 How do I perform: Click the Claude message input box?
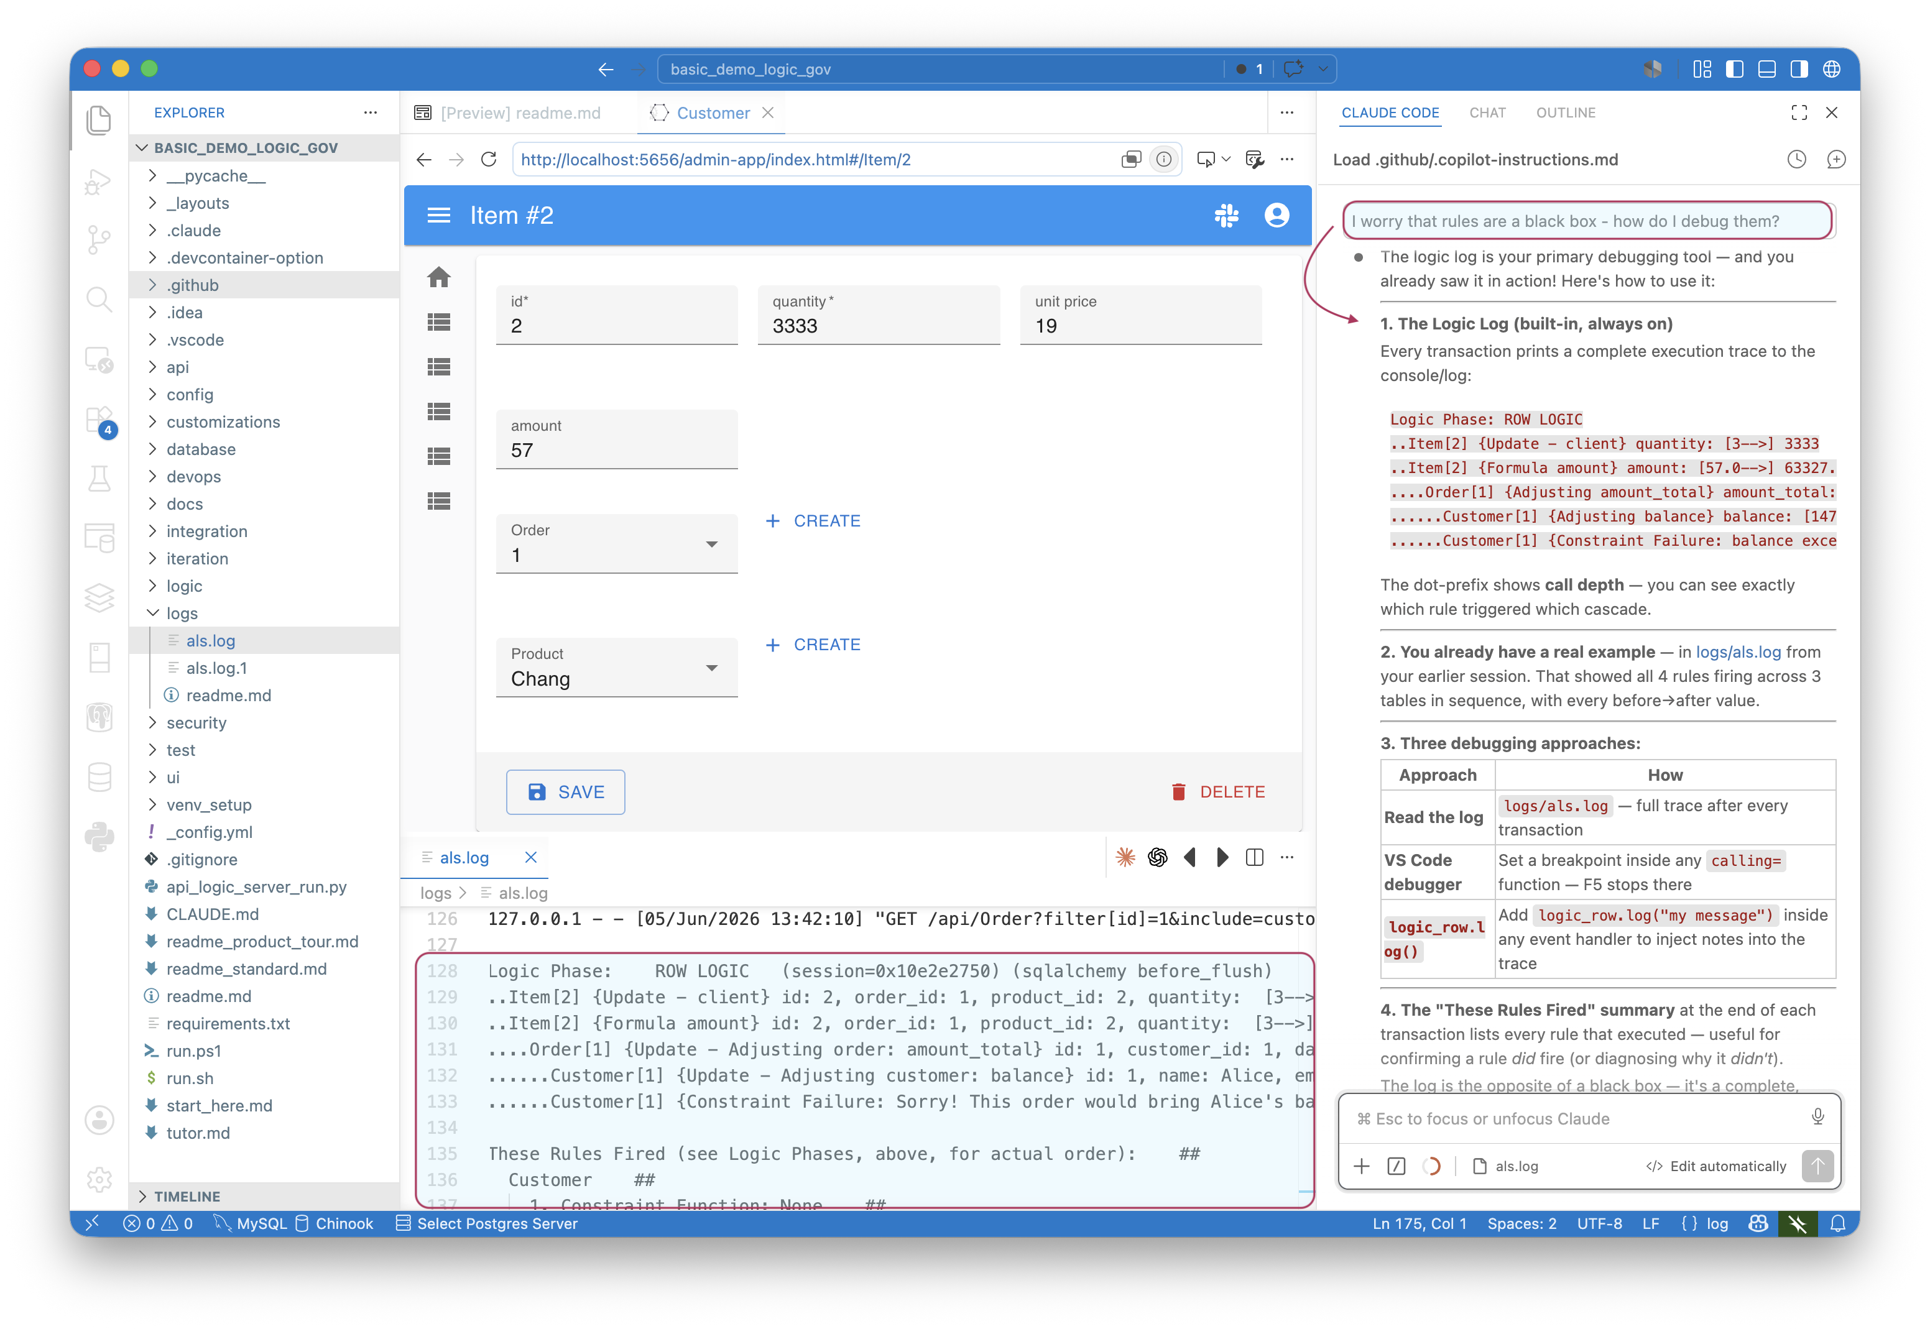pos(1574,1118)
